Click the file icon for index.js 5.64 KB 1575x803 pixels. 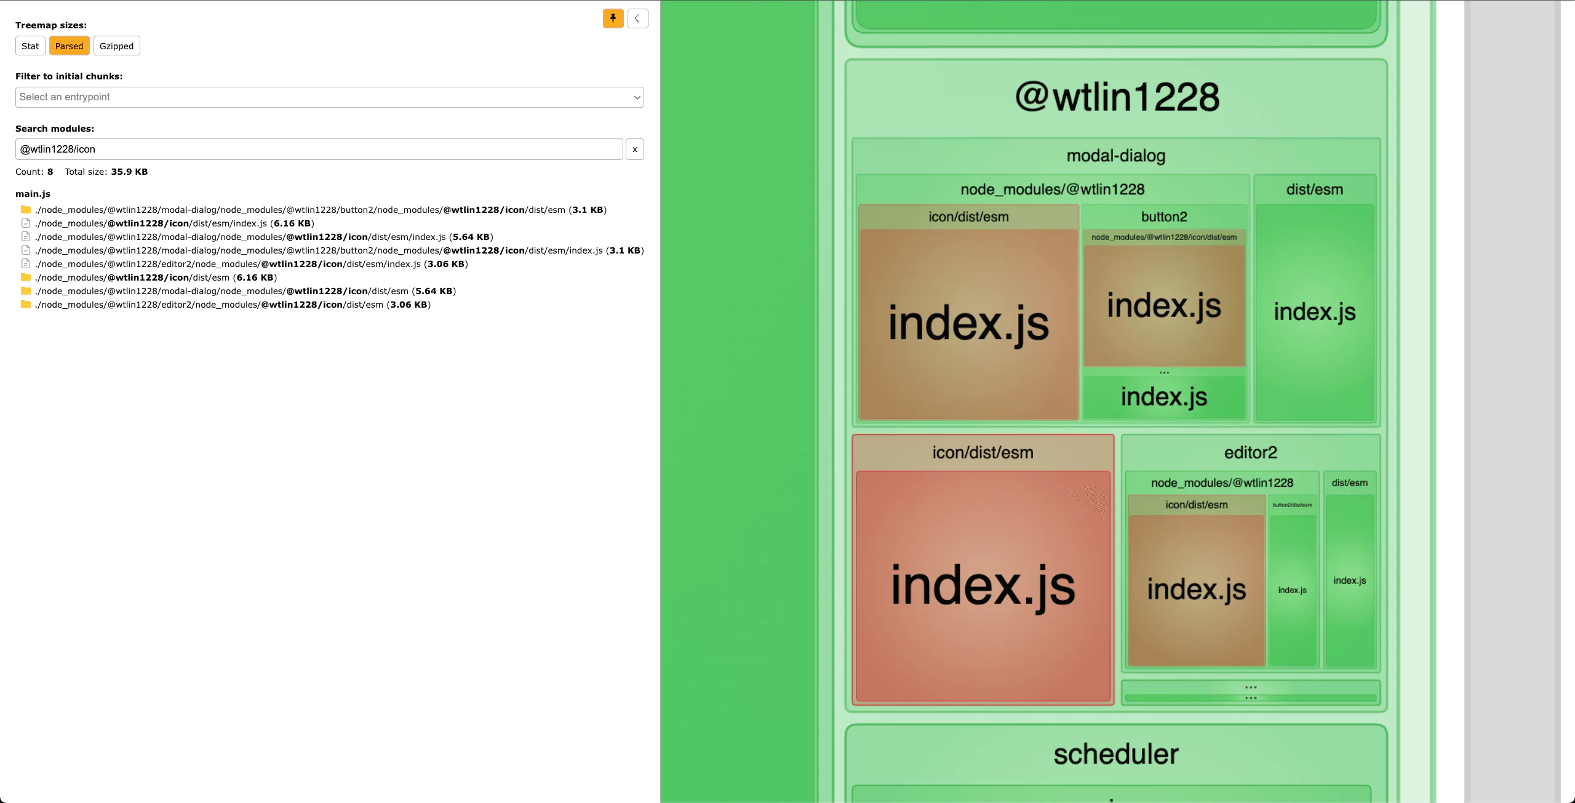click(23, 237)
